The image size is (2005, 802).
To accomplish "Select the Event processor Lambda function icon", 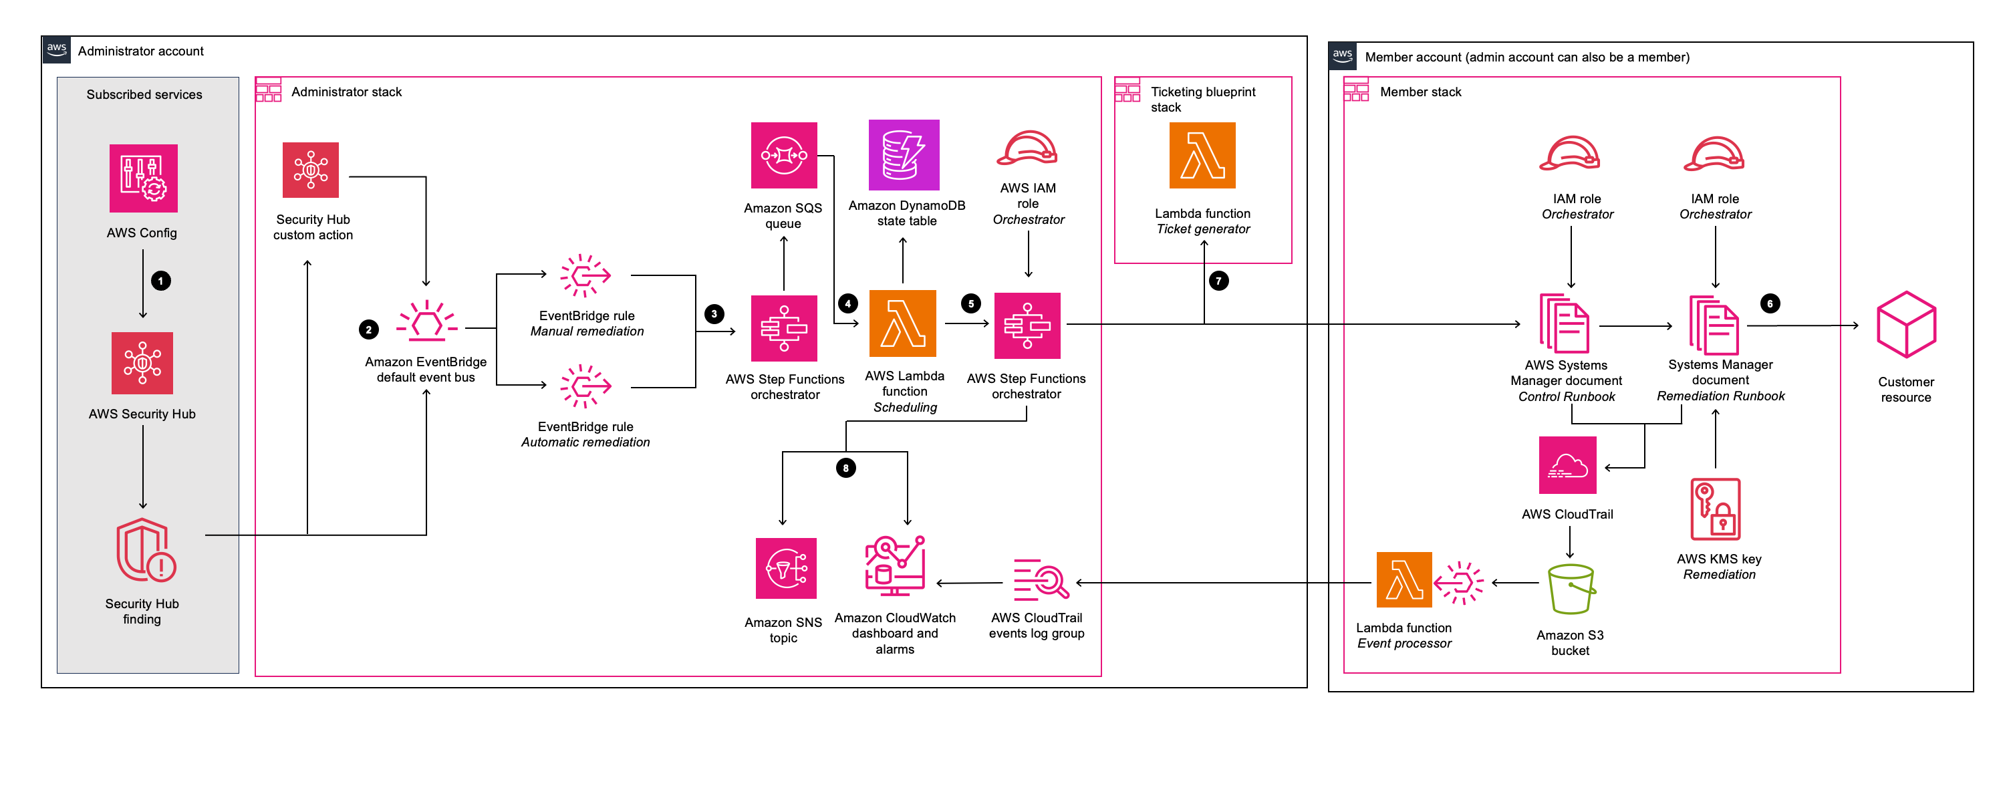I will coord(1404,579).
